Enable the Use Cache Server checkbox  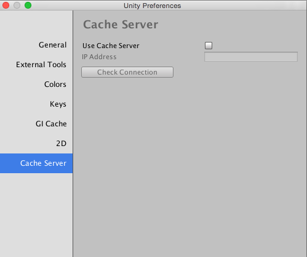point(209,46)
